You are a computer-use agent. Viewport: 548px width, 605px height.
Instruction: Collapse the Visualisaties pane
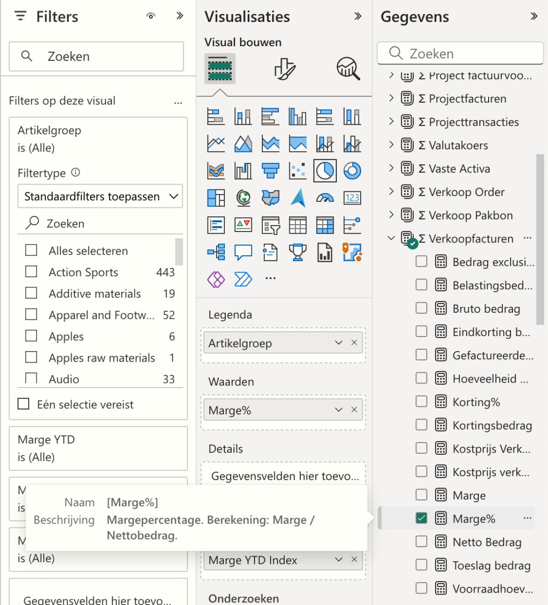[x=358, y=16]
